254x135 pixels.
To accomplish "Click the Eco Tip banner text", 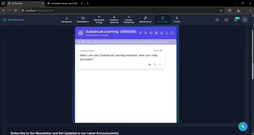I will pyautogui.click(x=125, y=42).
